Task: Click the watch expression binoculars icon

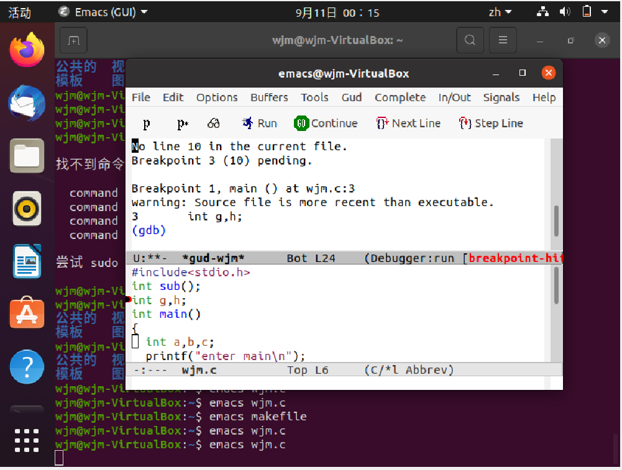Action: pyautogui.click(x=213, y=124)
